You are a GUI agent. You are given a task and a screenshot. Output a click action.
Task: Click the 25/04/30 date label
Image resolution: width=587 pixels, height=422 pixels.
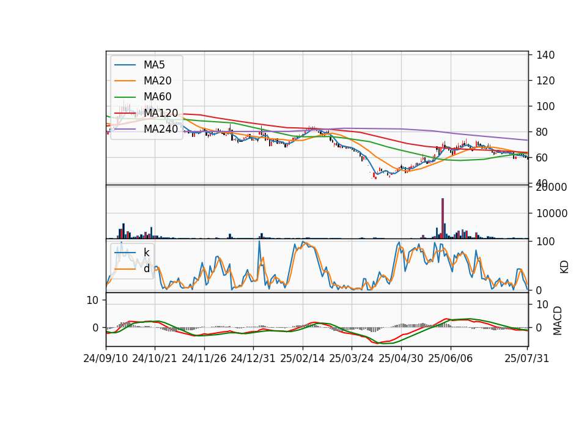click(401, 358)
